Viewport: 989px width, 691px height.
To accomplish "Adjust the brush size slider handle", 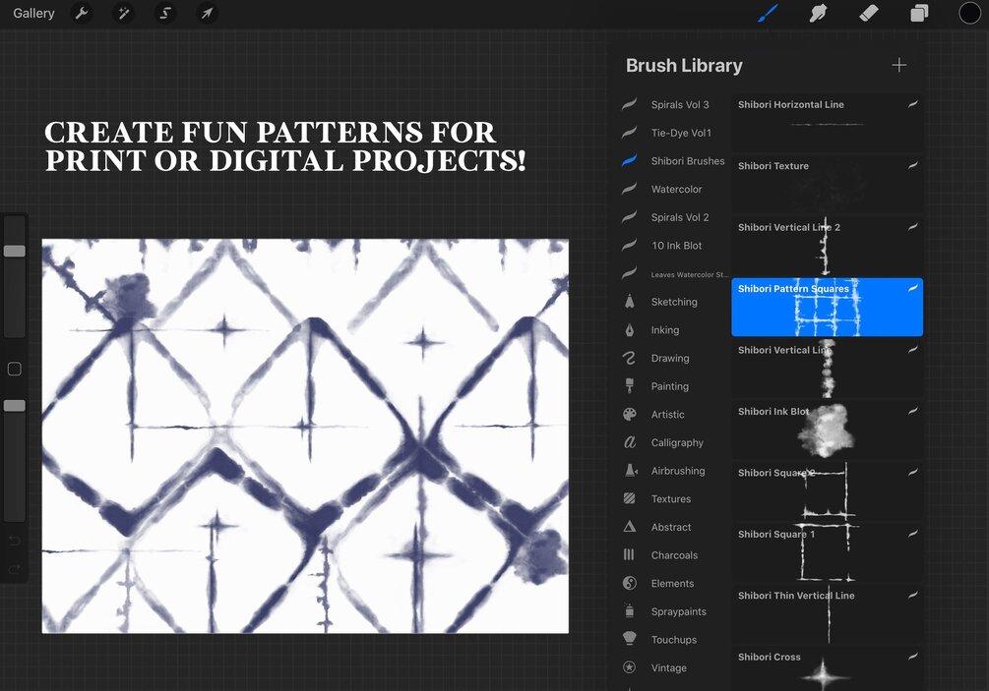I will pyautogui.click(x=15, y=251).
